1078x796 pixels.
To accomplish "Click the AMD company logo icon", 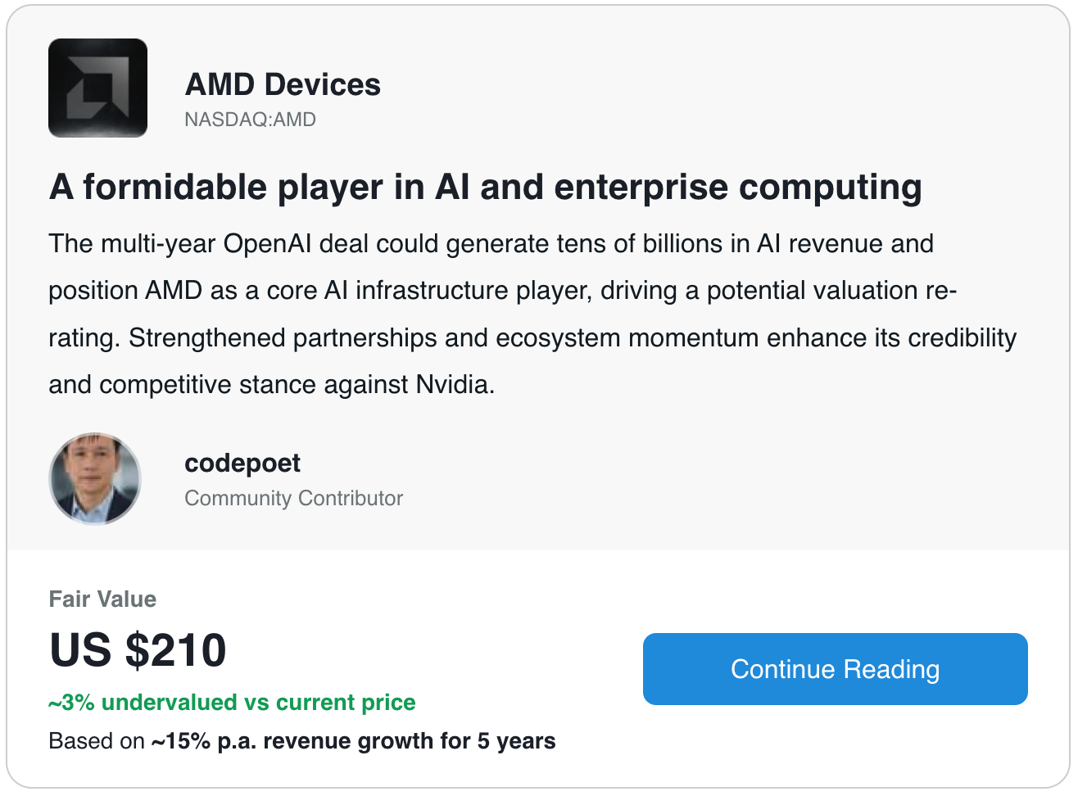I will coord(97,88).
